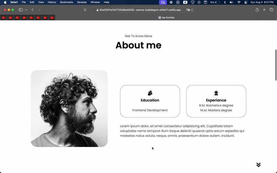This screenshot has width=277, height=173.
Task: Click the shield security menu bar icon
Action: 193,2
